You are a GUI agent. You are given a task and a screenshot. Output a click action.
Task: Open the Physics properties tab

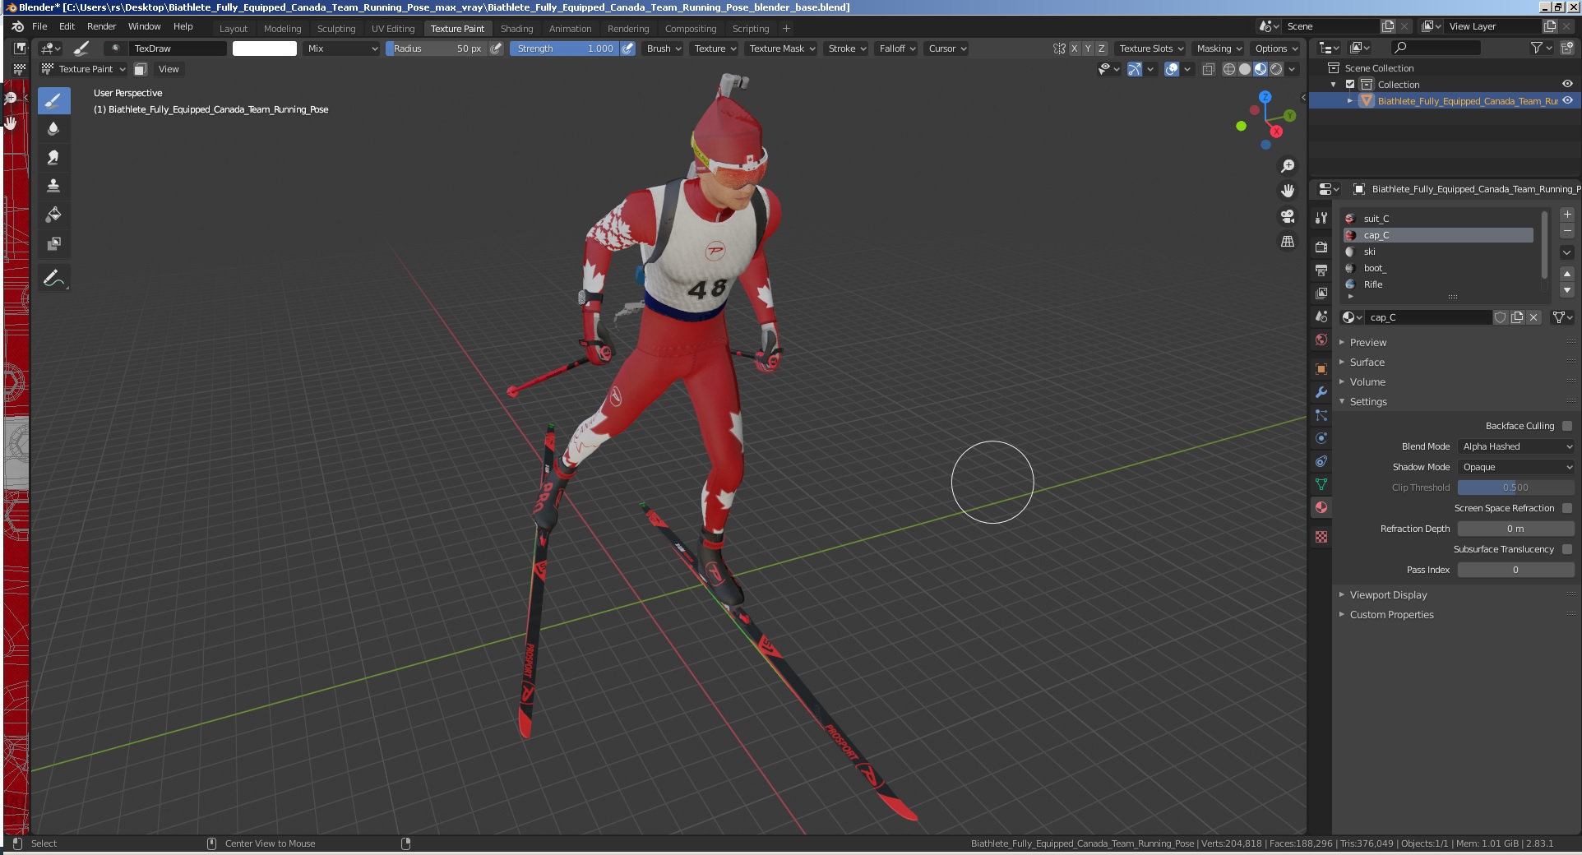1321,438
